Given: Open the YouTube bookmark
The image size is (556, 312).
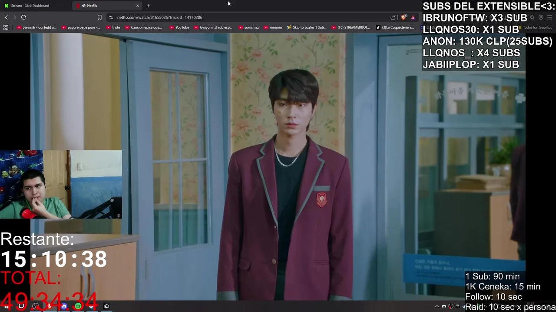Looking at the screenshot, I should [x=179, y=27].
